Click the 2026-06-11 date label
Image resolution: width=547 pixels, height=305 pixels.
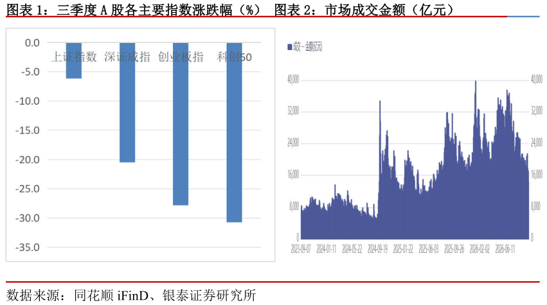point(505,248)
